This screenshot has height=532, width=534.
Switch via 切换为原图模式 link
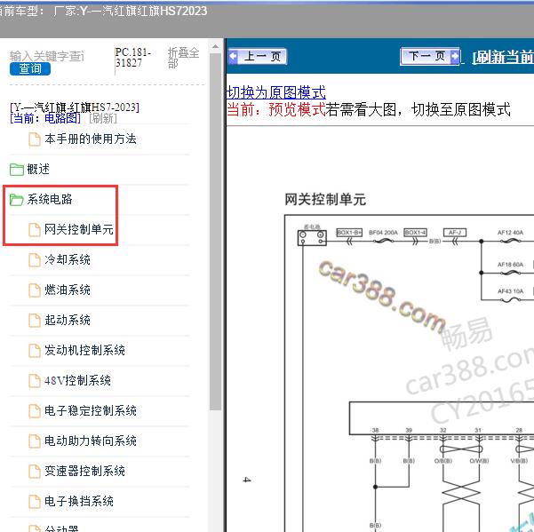(x=276, y=92)
